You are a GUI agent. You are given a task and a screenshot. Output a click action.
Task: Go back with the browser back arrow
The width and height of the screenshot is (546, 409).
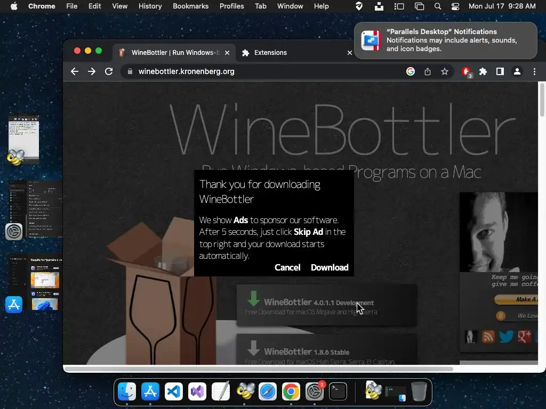[x=75, y=72]
